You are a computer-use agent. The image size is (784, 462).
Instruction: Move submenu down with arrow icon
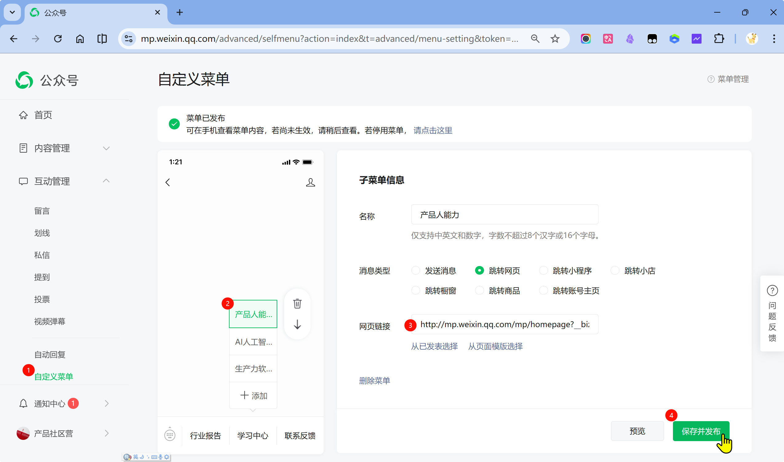tap(297, 325)
